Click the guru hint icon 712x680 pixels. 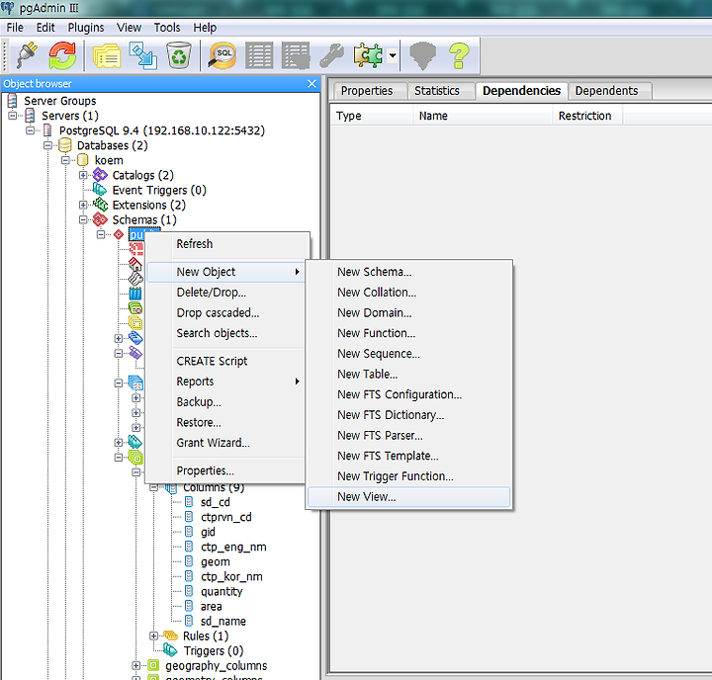pos(422,55)
